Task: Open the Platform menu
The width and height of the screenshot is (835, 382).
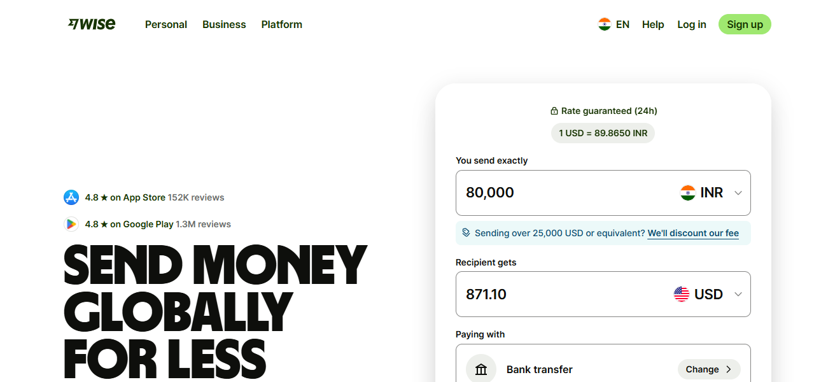Action: click(x=281, y=24)
